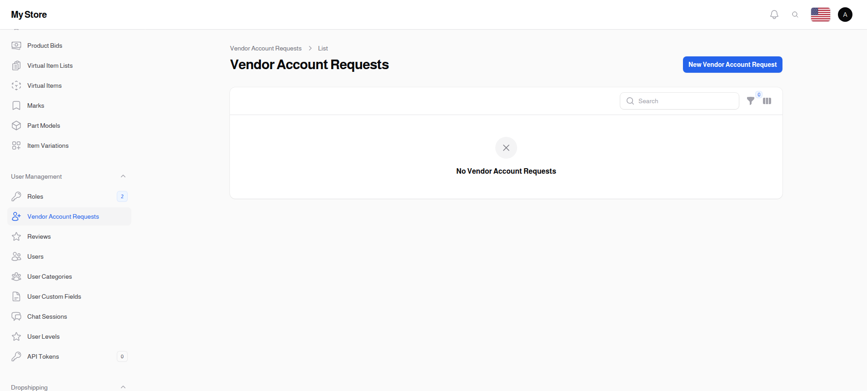The width and height of the screenshot is (867, 391).
Task: Click the Item Variations grid icon
Action: click(x=16, y=145)
